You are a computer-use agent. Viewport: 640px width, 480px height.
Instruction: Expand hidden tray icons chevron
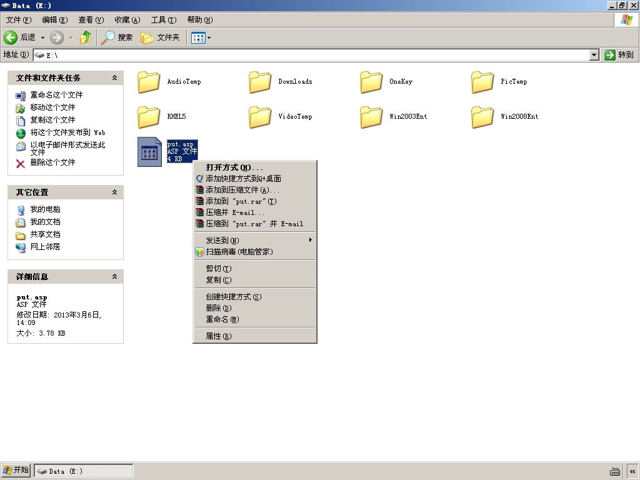pyautogui.click(x=632, y=471)
